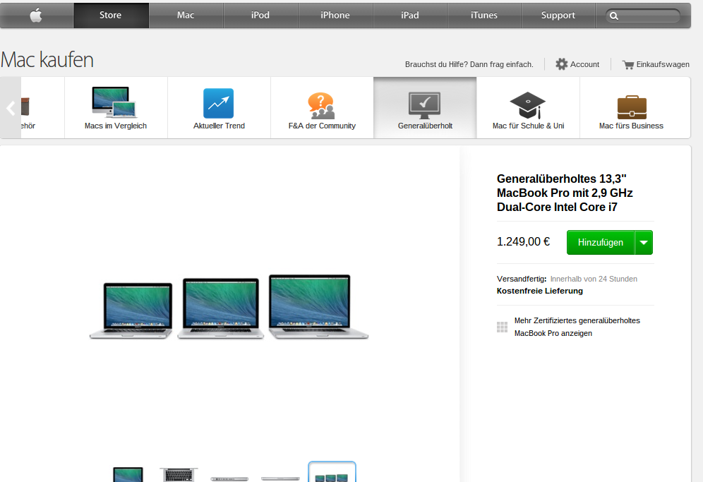Expand the Hinzufügen dropdown arrow
The width and height of the screenshot is (703, 482).
pos(644,243)
